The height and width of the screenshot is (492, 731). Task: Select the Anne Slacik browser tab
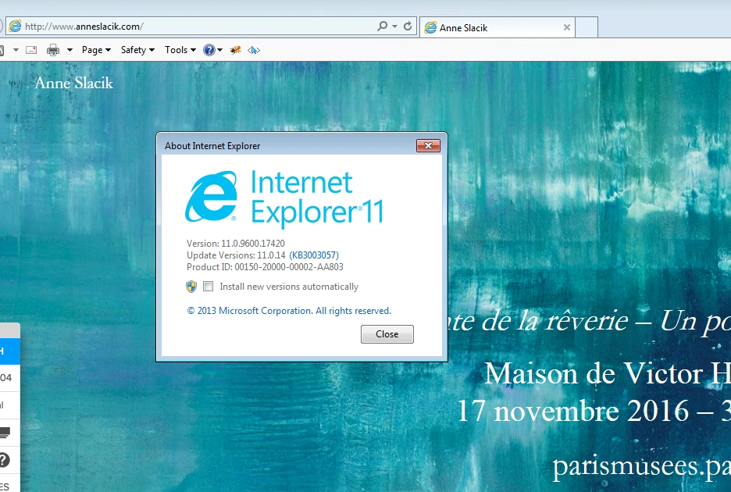coord(492,27)
